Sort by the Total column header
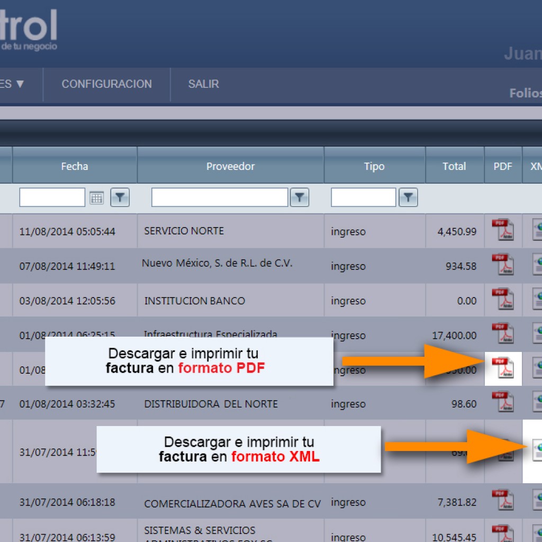Screen dimensions: 542x542 coord(455,166)
